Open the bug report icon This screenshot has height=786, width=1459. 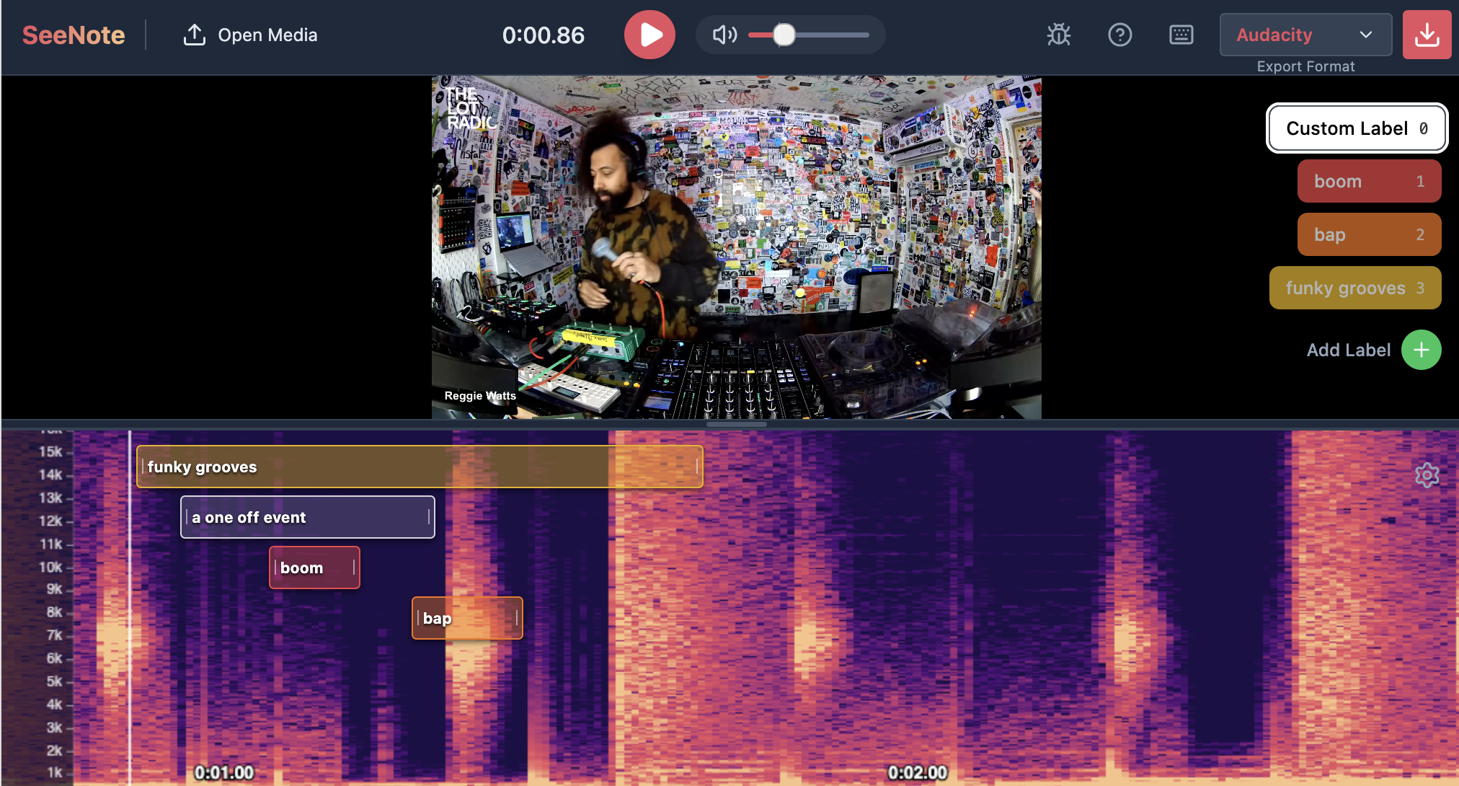tap(1058, 35)
